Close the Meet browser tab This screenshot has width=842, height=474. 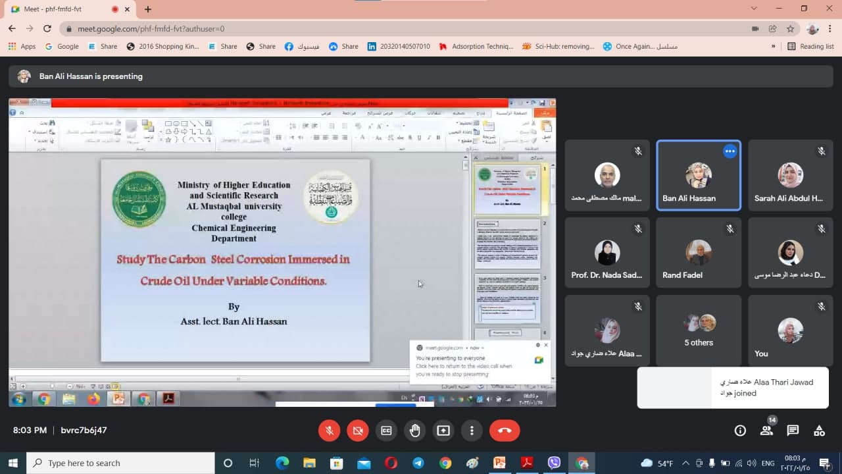click(x=128, y=9)
